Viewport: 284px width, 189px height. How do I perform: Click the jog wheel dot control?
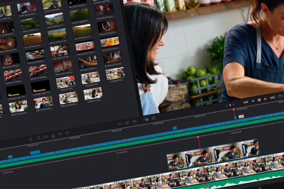point(230,105)
